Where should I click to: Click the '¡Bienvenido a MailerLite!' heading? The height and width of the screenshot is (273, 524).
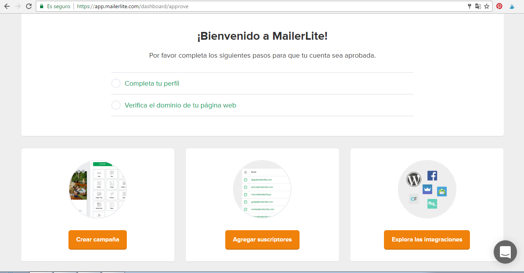262,36
